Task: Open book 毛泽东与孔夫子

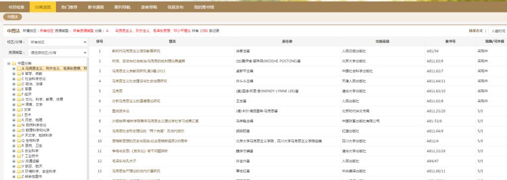Action: pos(124,161)
